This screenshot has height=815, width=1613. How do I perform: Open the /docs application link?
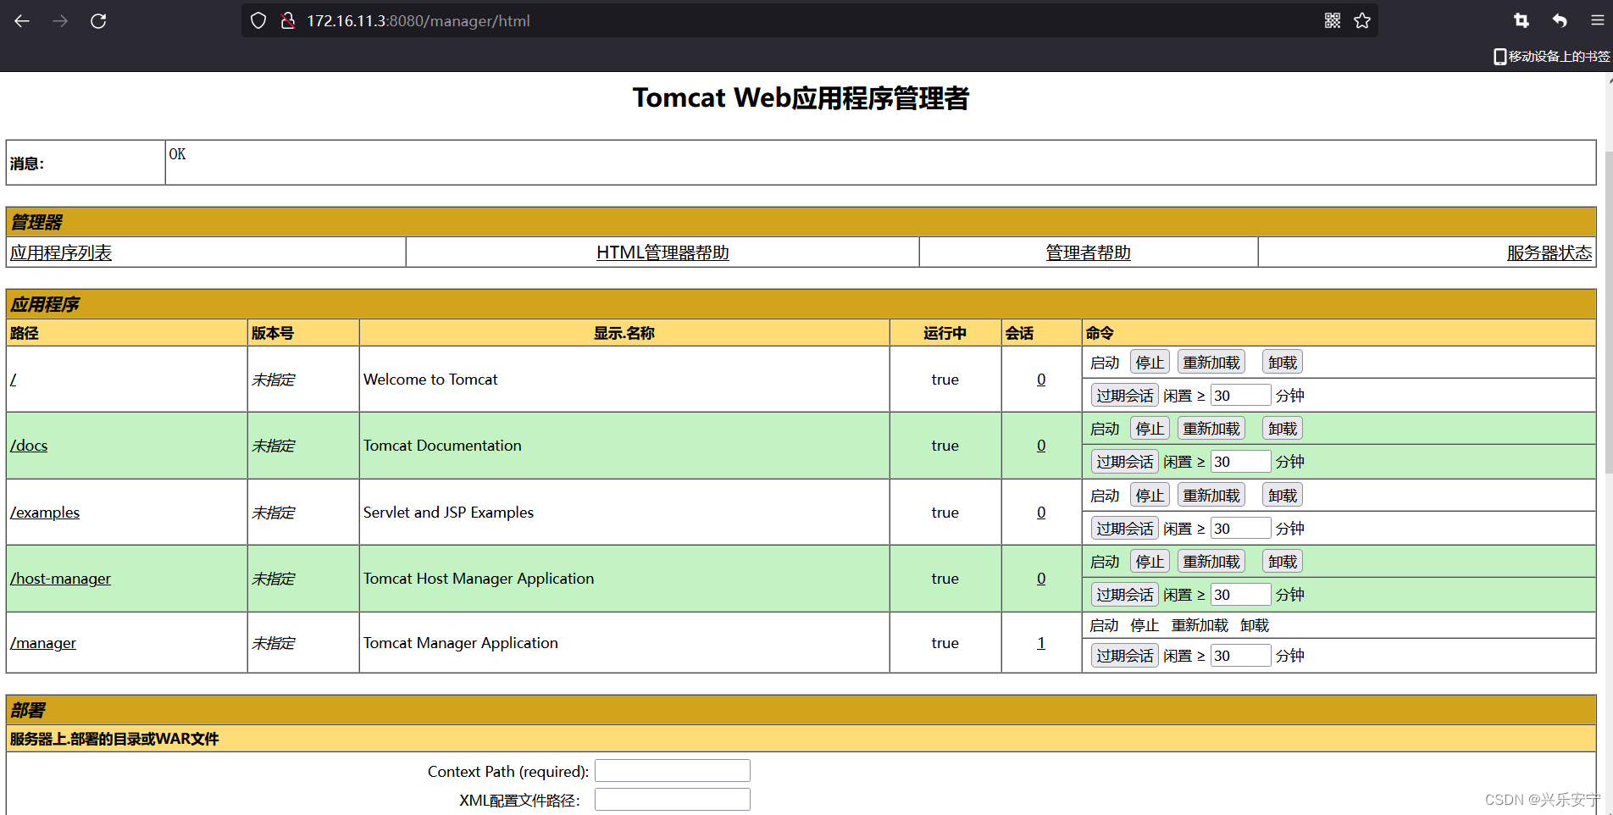point(29,446)
